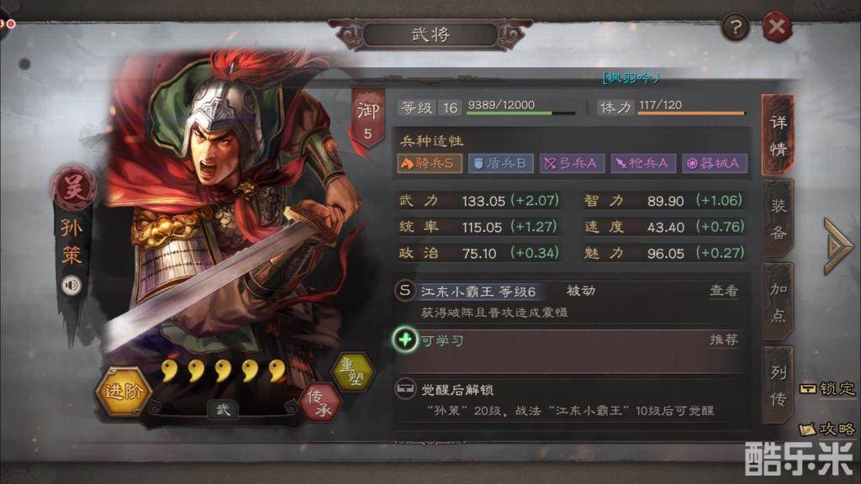Click the green plus learnable skill icon
The height and width of the screenshot is (484, 861).
[405, 339]
